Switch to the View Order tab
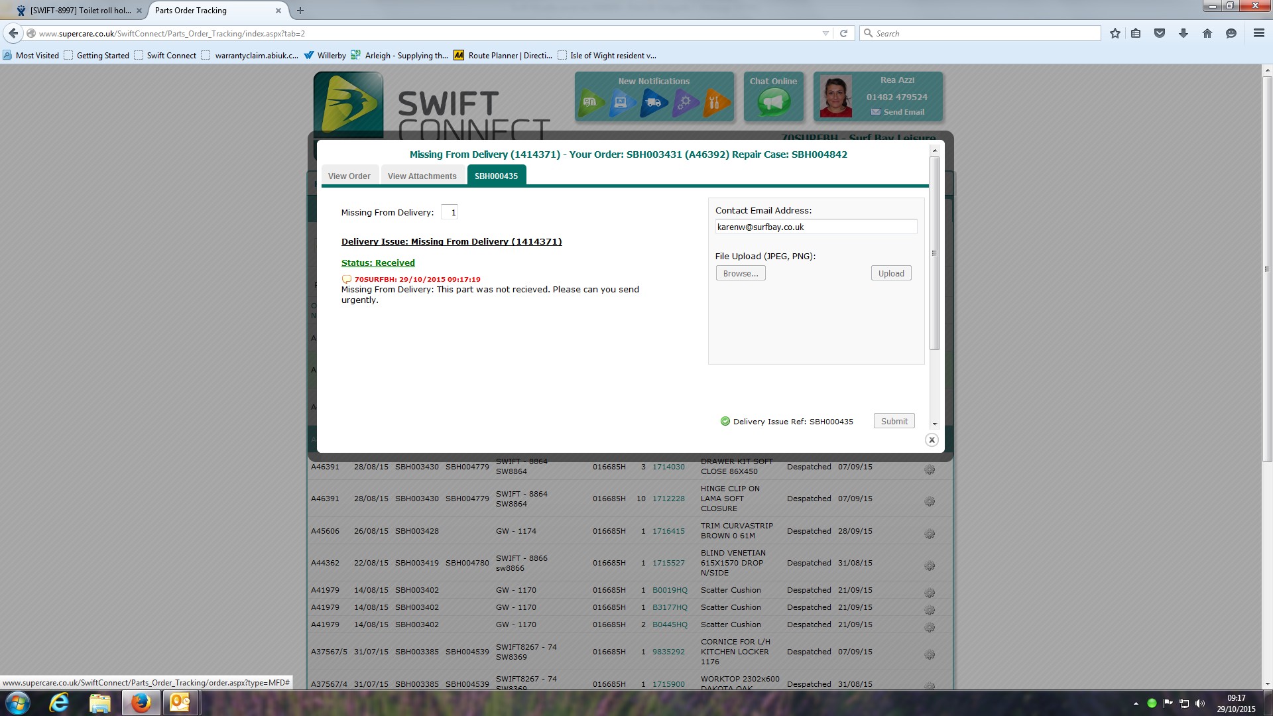This screenshot has width=1273, height=716. (x=349, y=176)
